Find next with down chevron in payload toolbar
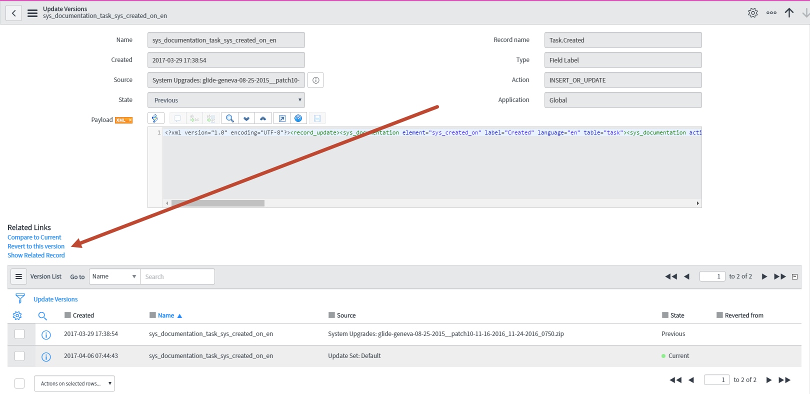This screenshot has height=394, width=810. (246, 118)
